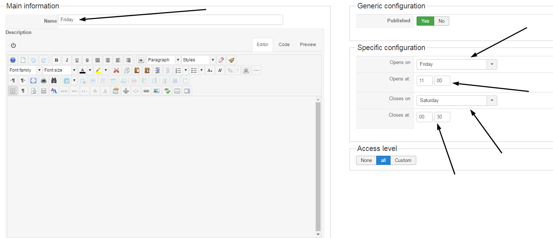This screenshot has height=238, width=553.
Task: Insert an anchor
Action: click(126, 91)
